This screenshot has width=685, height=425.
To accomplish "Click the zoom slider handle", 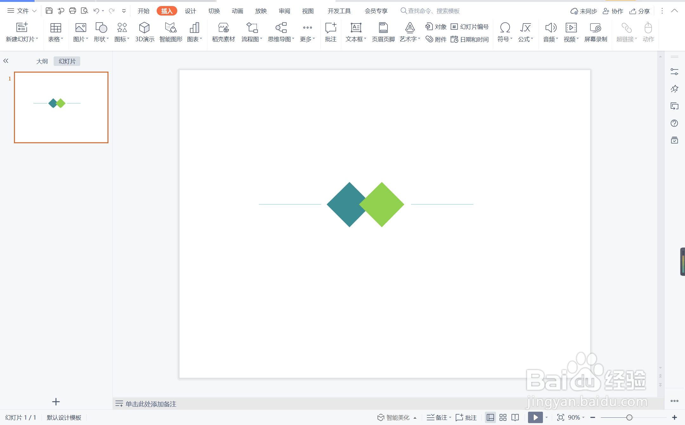I will click(x=629, y=417).
